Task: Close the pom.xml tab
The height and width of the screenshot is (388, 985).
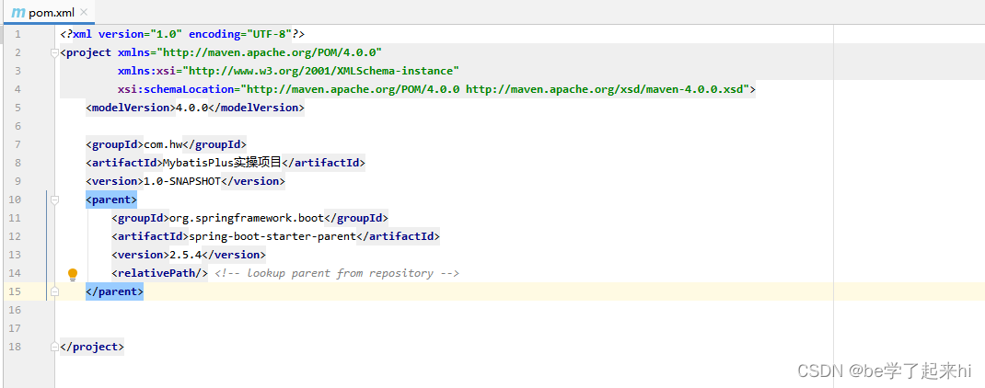Action: pyautogui.click(x=84, y=12)
